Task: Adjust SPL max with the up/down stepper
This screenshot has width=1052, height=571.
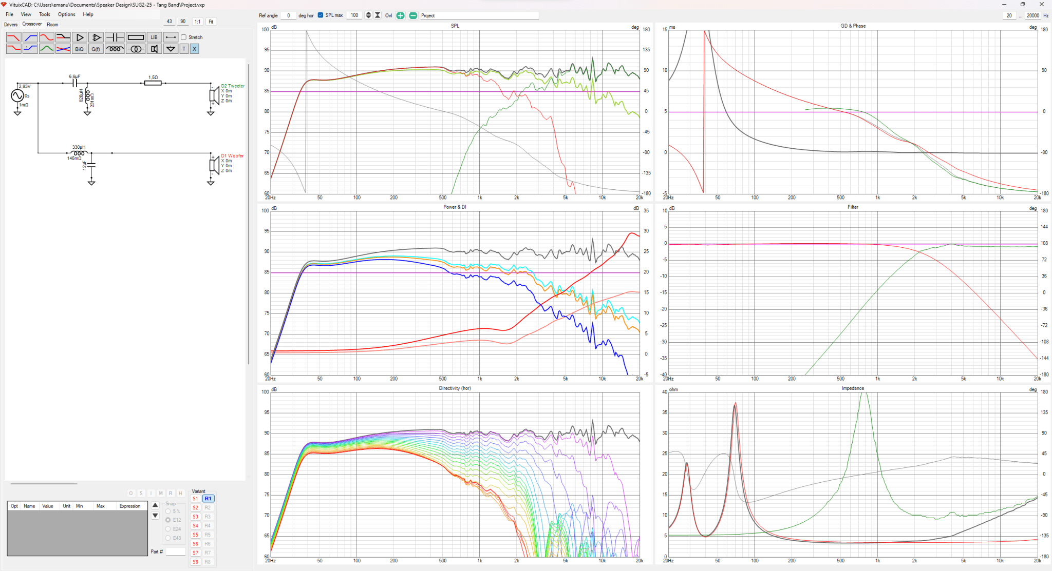Action: click(x=368, y=15)
